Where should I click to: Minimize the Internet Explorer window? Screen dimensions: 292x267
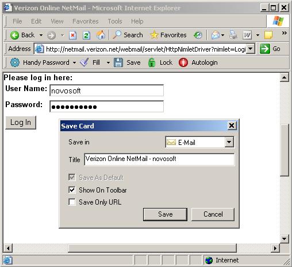coord(264,8)
